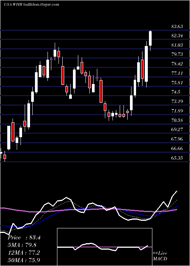The height and width of the screenshot is (266, 190).
Task: Click the Price : 83.4 readout
Action: click(24, 237)
